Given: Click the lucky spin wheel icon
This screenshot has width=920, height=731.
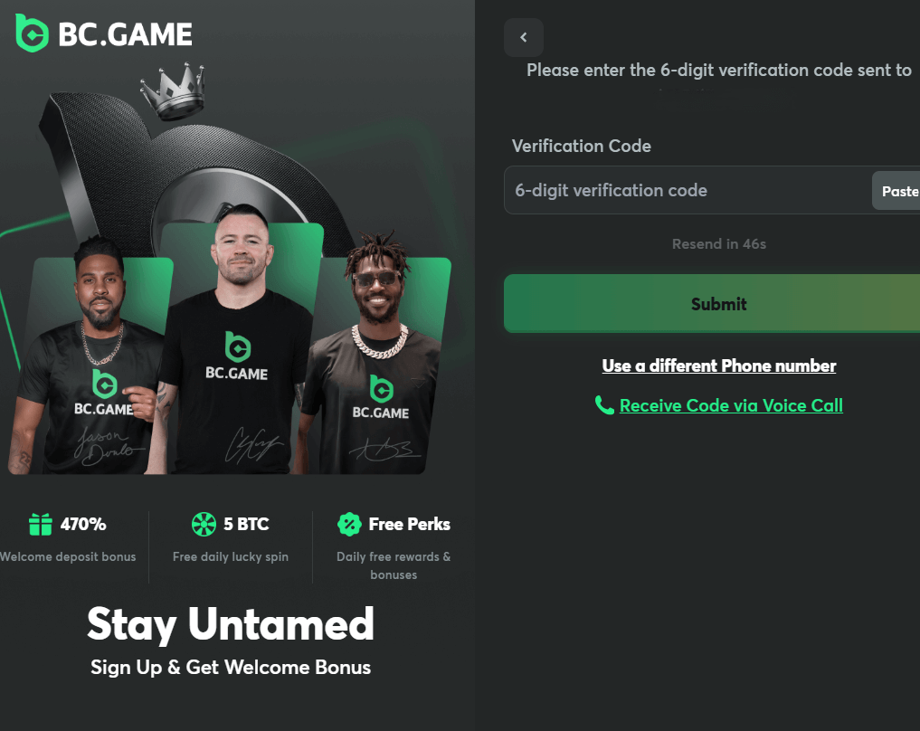Looking at the screenshot, I should tap(204, 524).
